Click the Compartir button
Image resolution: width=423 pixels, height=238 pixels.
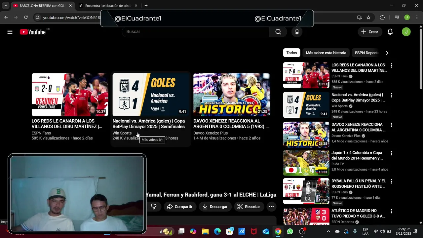[x=179, y=207]
